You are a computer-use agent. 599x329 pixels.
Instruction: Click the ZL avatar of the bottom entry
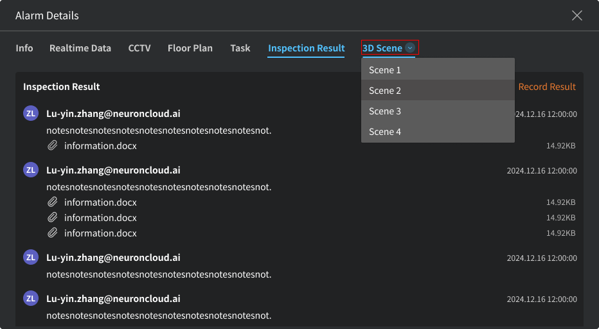coord(30,299)
